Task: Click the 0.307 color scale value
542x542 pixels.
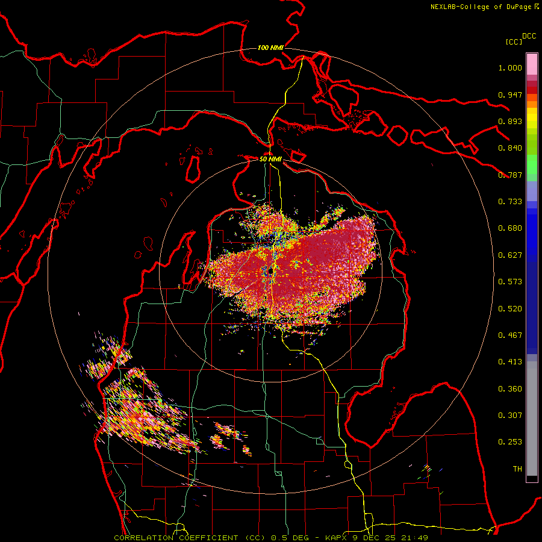Action: click(510, 416)
